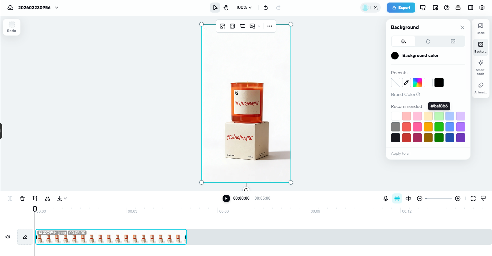The image size is (492, 256).
Task: Open the rainbow custom color picker
Action: (x=417, y=83)
